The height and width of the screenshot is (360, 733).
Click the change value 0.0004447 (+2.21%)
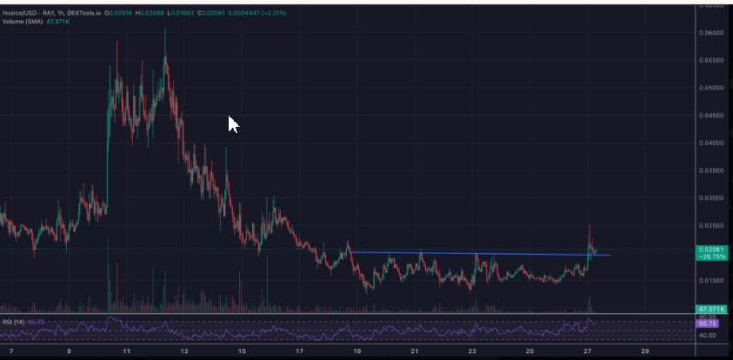tap(257, 13)
